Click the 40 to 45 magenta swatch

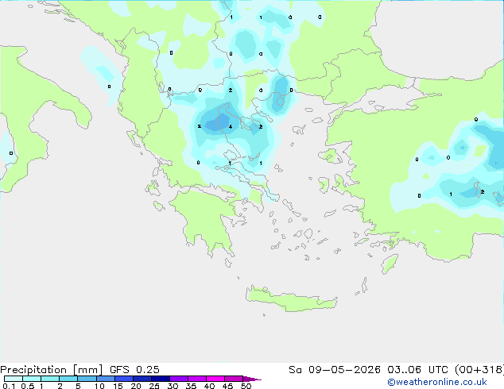coord(215,379)
